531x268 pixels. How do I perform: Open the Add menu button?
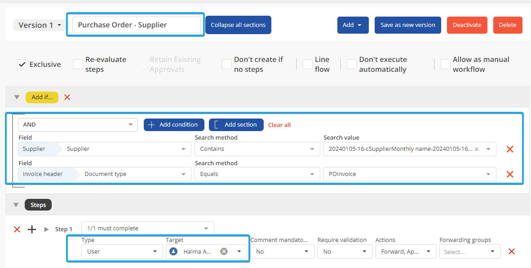[x=353, y=25]
